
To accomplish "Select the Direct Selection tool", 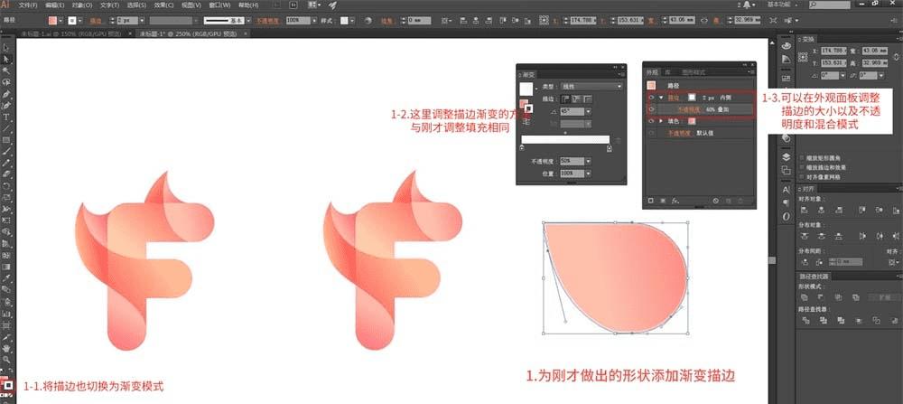I will (6, 60).
